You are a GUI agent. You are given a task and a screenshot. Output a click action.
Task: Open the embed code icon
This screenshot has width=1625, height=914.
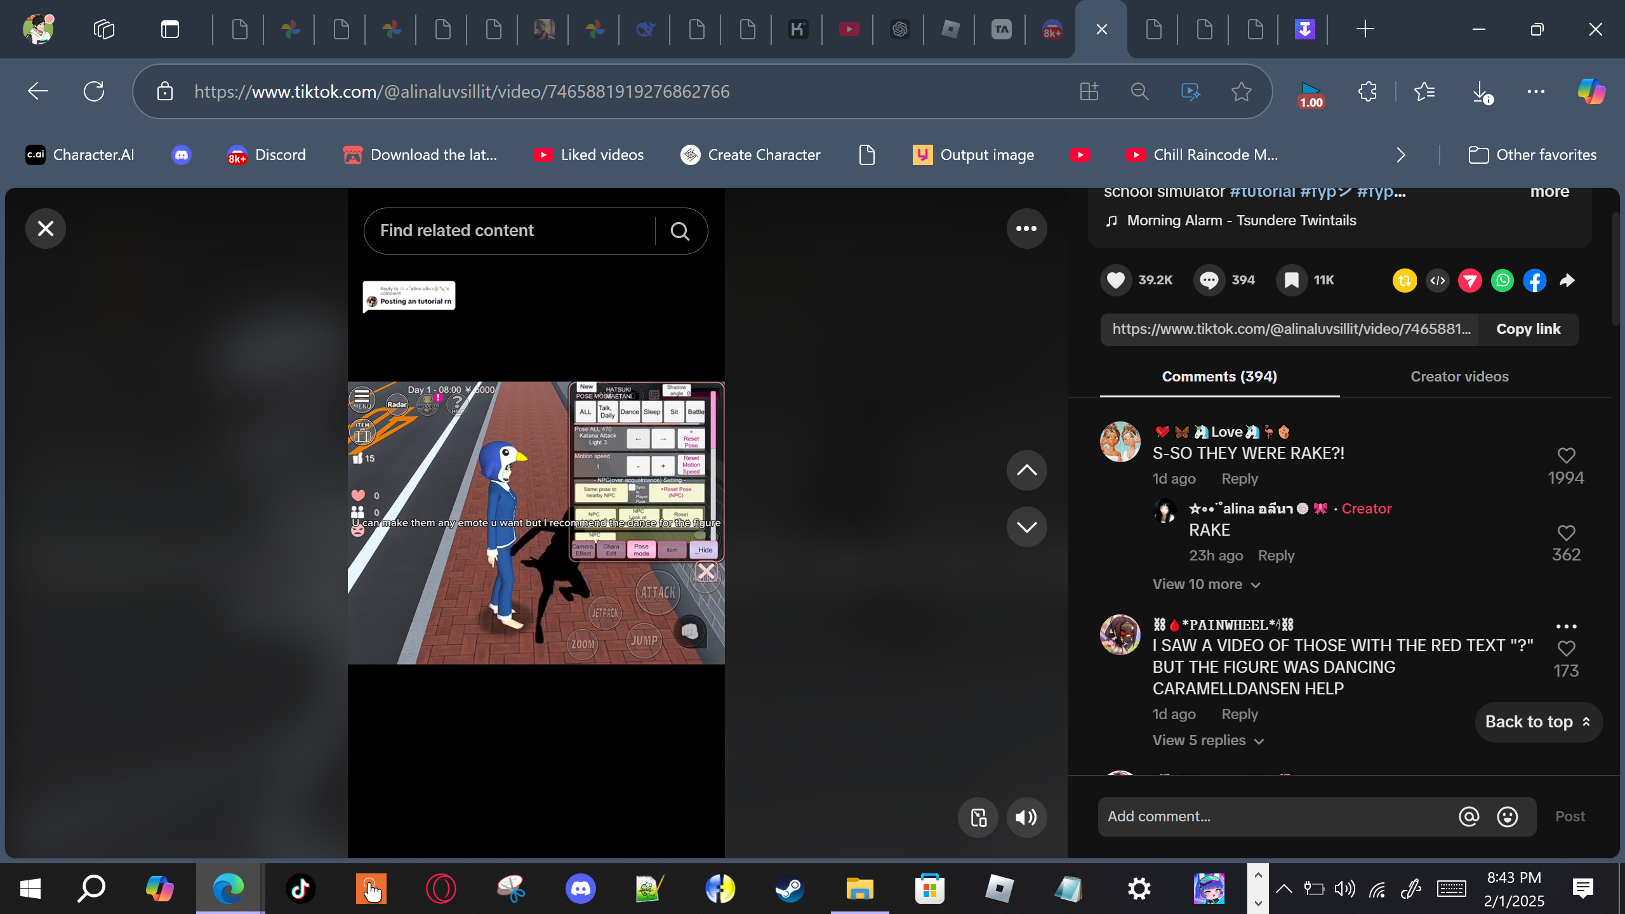coord(1437,281)
